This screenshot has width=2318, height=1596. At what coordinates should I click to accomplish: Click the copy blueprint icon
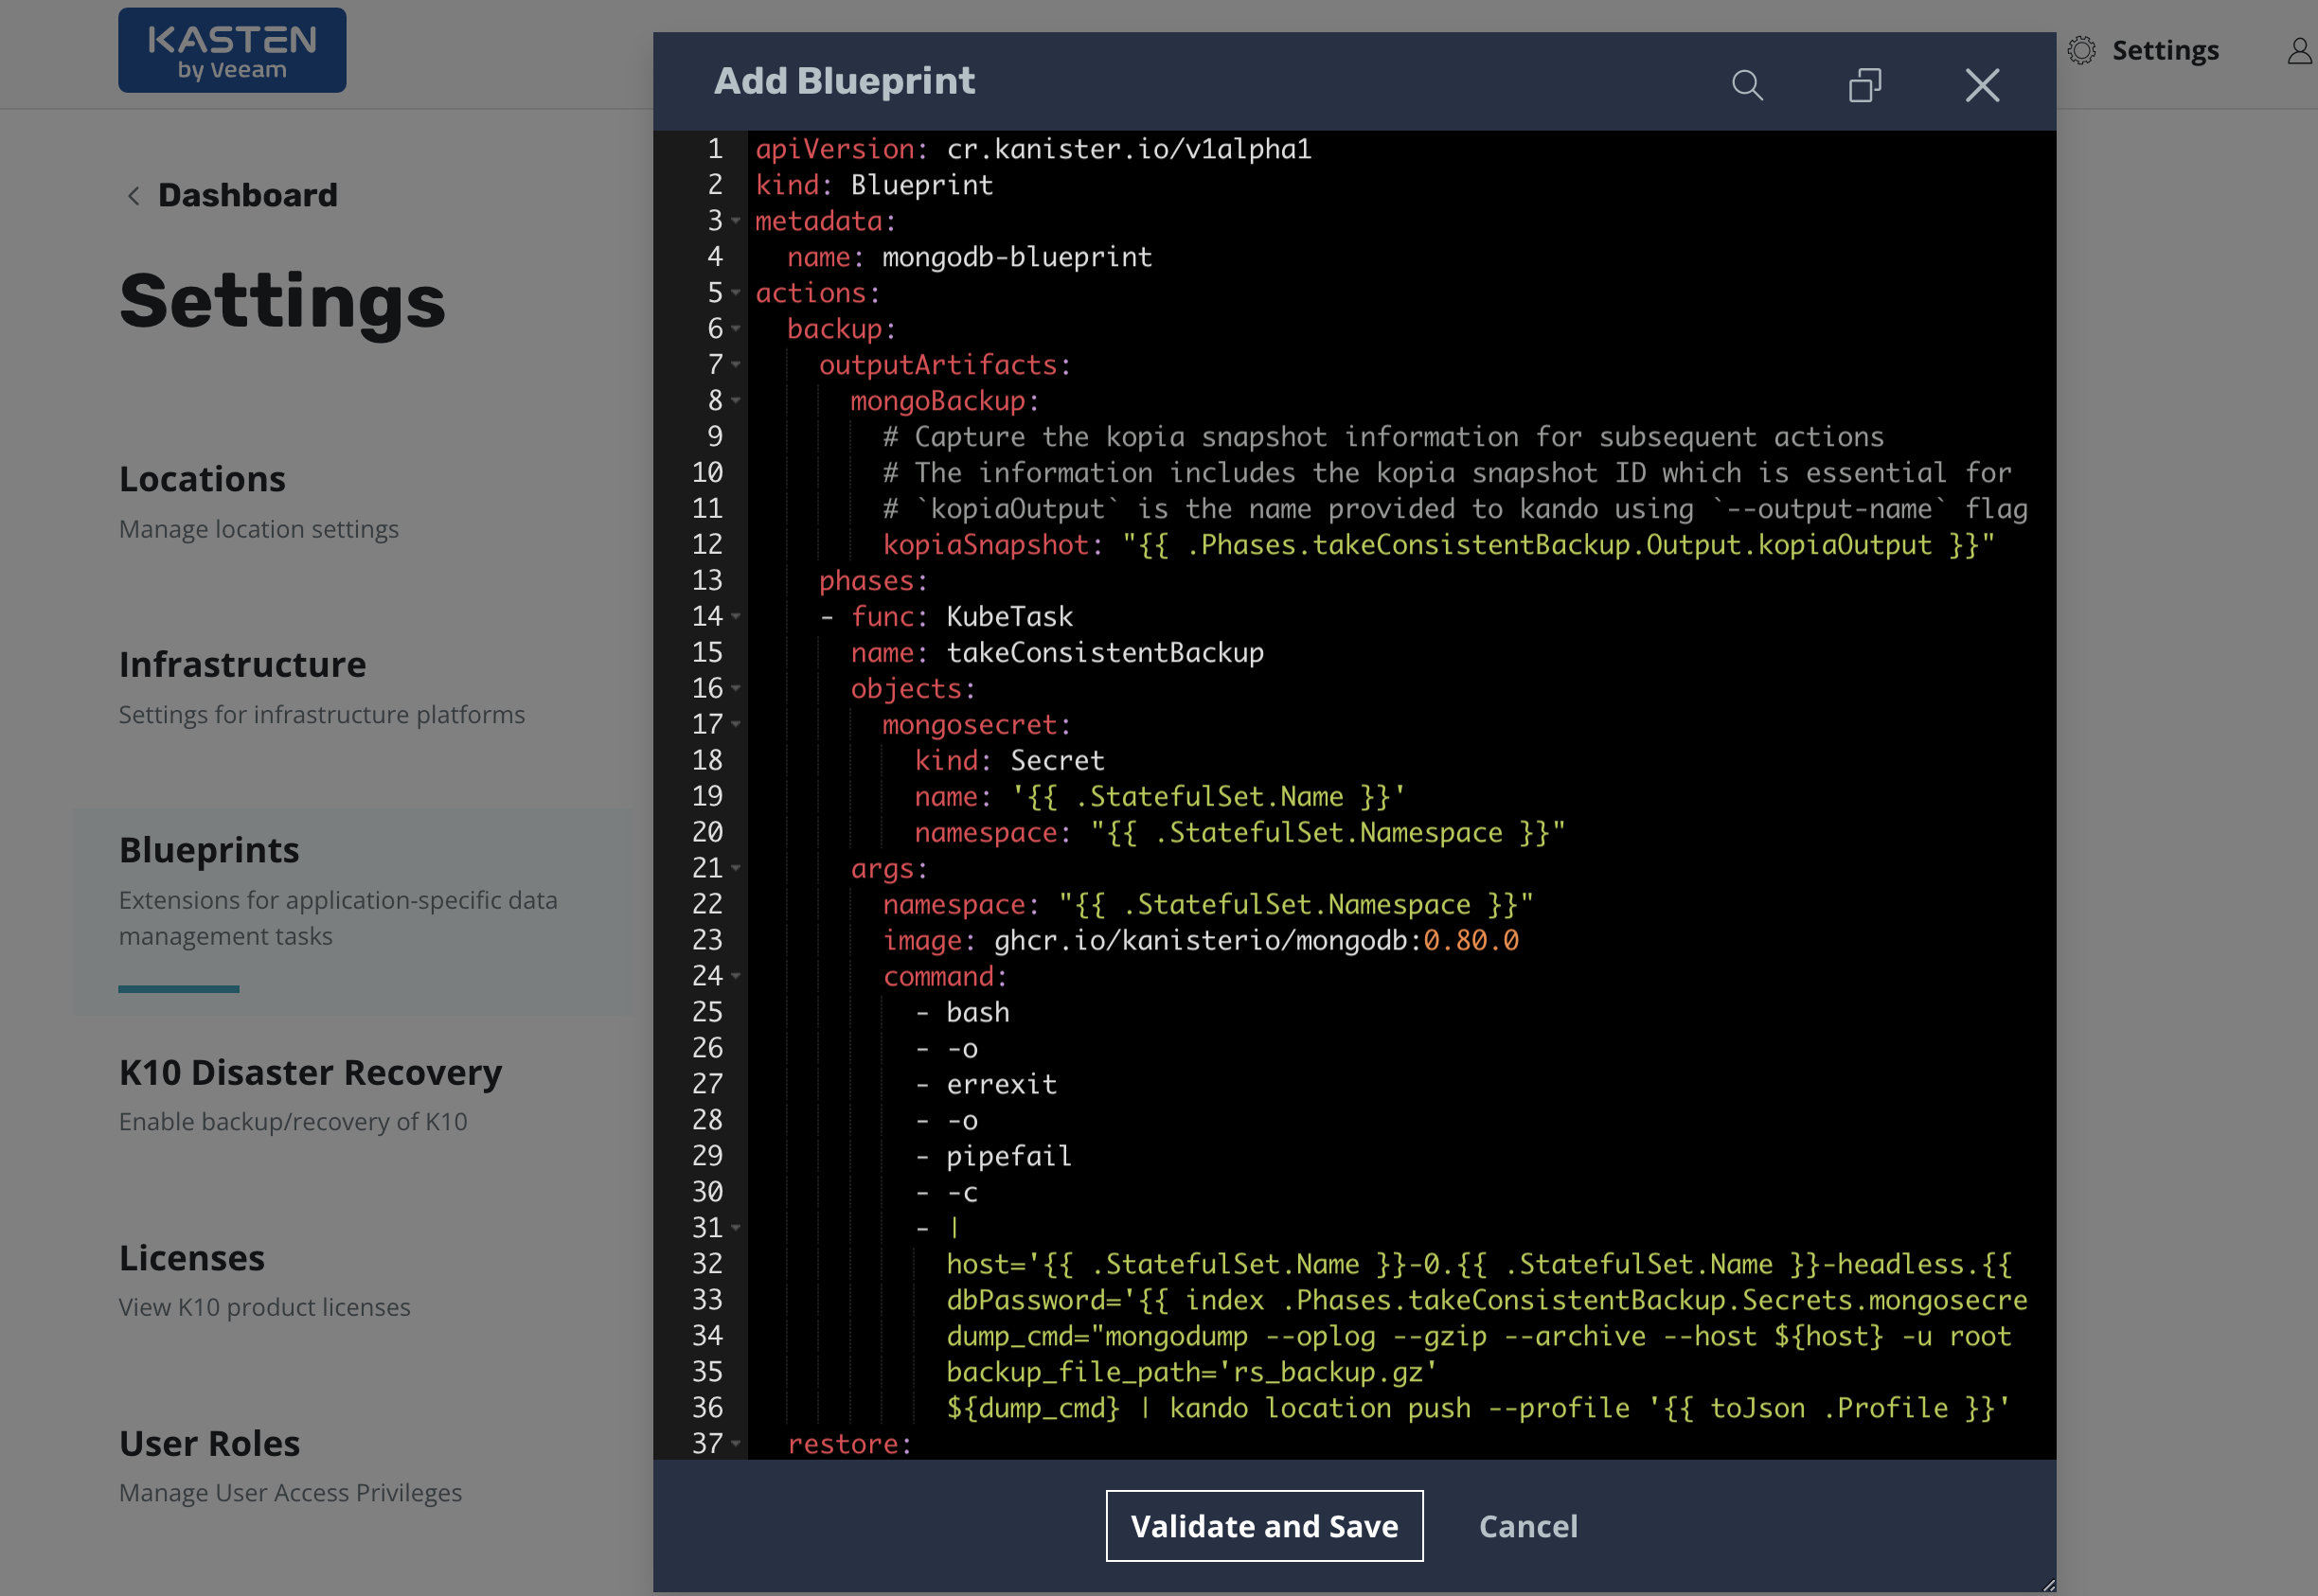[1864, 85]
